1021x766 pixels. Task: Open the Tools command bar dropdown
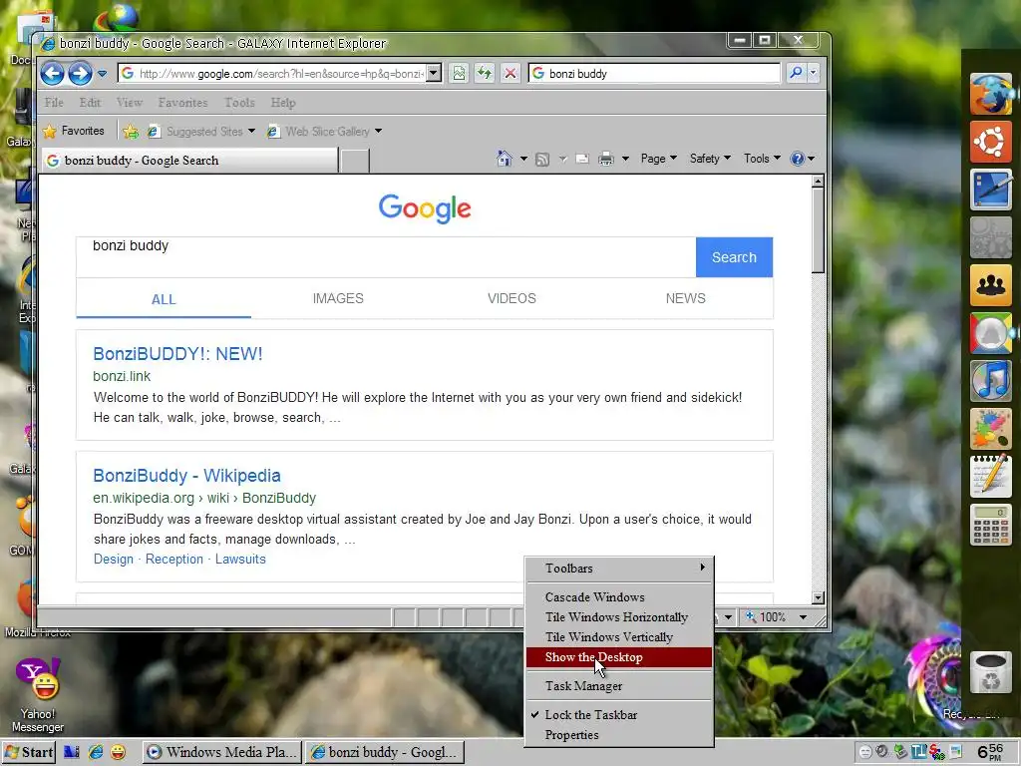coord(762,159)
